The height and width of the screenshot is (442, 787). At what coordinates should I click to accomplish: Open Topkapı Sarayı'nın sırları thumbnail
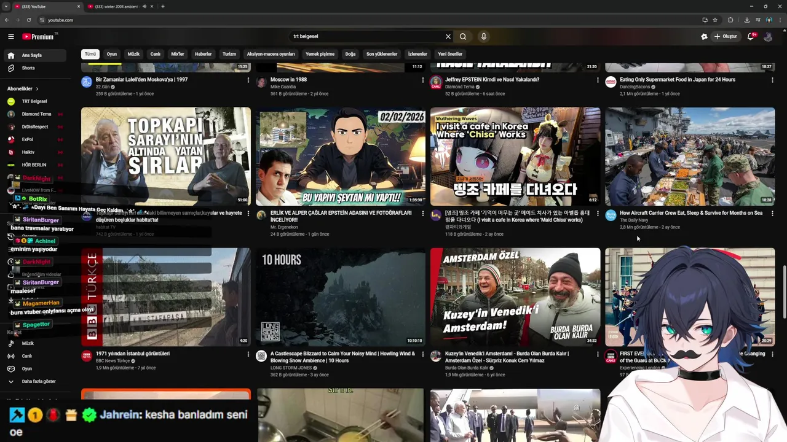(166, 157)
